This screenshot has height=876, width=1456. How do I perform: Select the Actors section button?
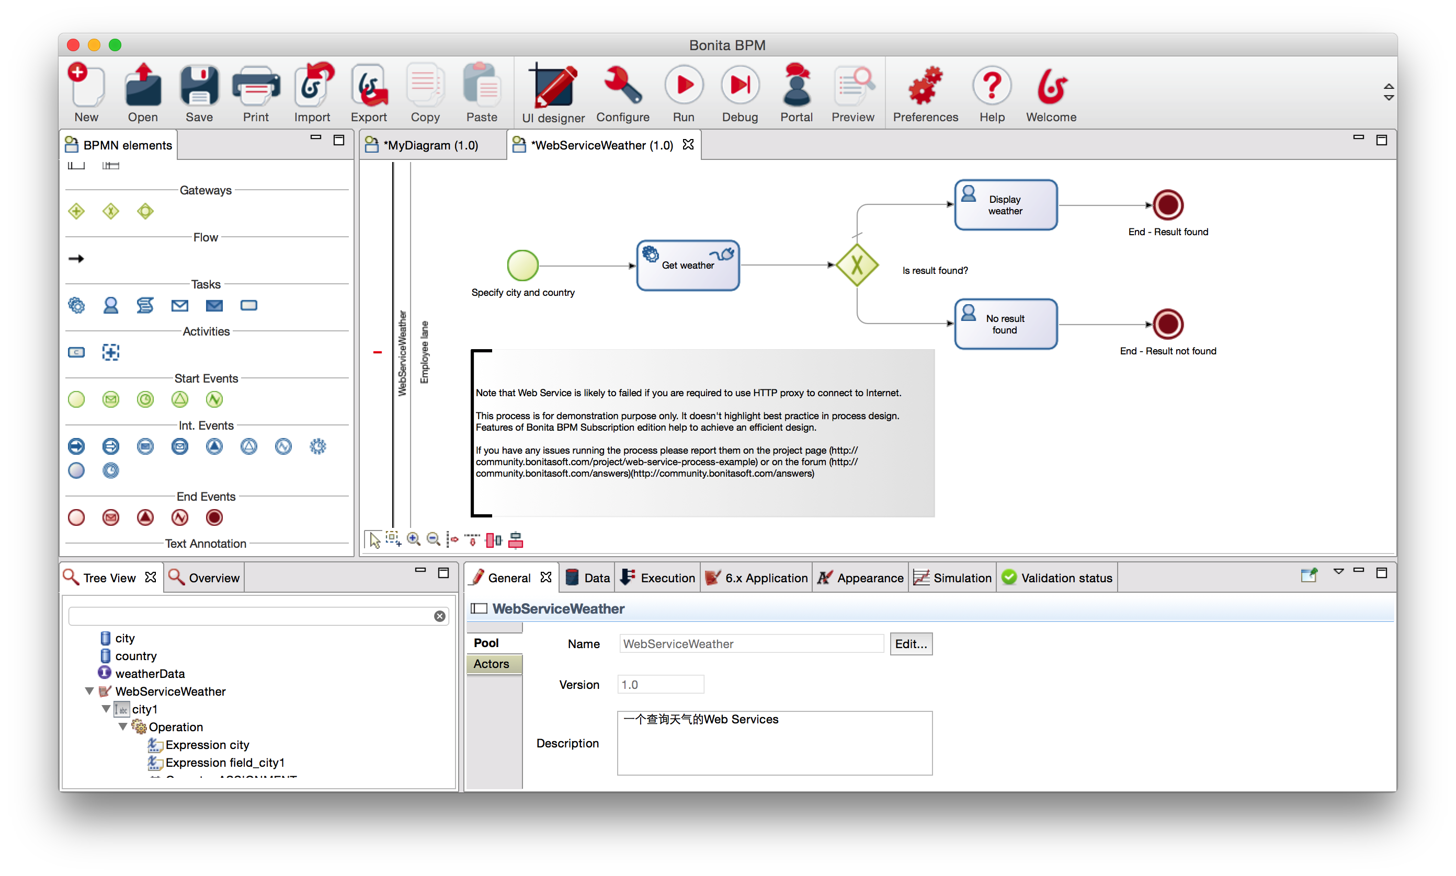pyautogui.click(x=492, y=663)
